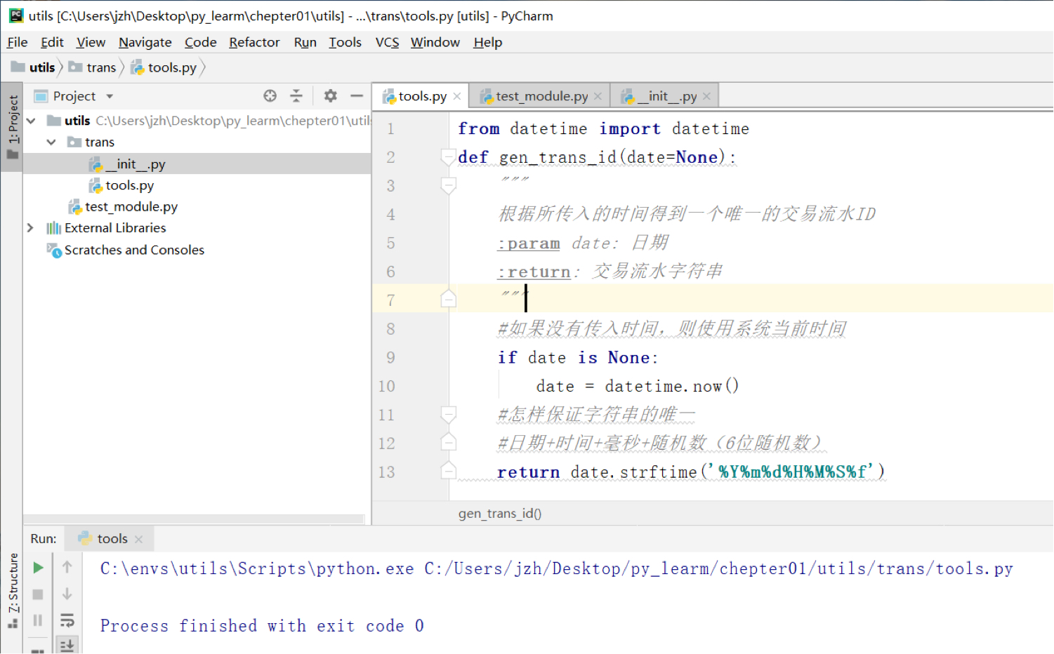Switch to the tools.py editor tab
The image size is (1054, 654).
pyautogui.click(x=421, y=96)
